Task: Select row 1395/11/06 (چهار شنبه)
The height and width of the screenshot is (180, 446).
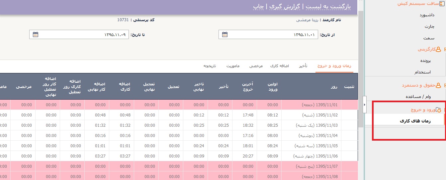Action: coord(179,156)
